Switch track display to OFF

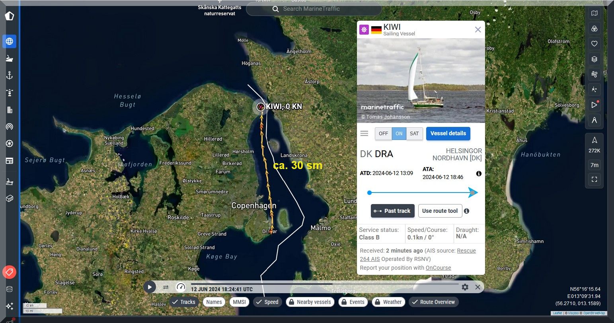pyautogui.click(x=383, y=134)
